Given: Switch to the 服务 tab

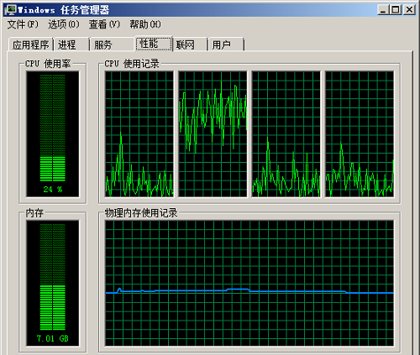Looking at the screenshot, I should (112, 44).
